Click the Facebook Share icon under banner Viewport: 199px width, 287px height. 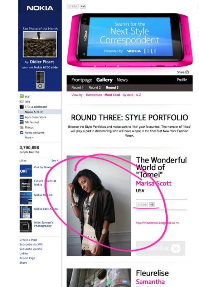tap(187, 72)
